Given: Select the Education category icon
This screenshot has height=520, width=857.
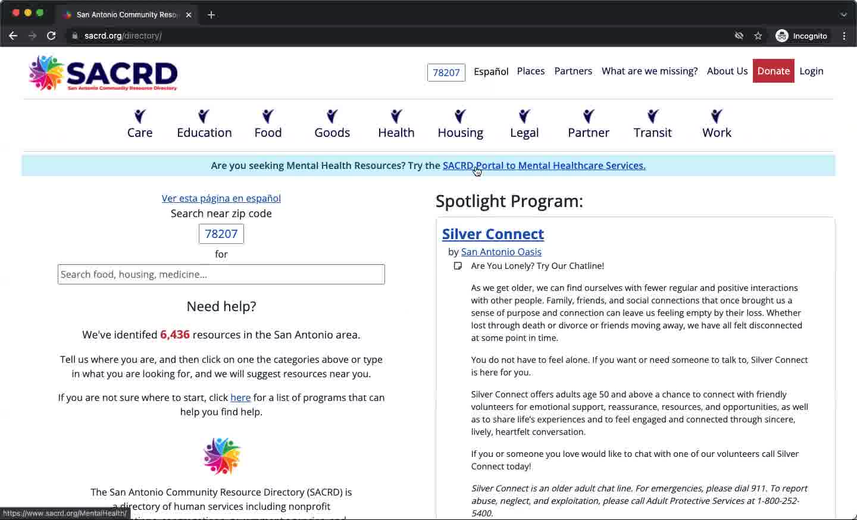Looking at the screenshot, I should click(x=204, y=116).
